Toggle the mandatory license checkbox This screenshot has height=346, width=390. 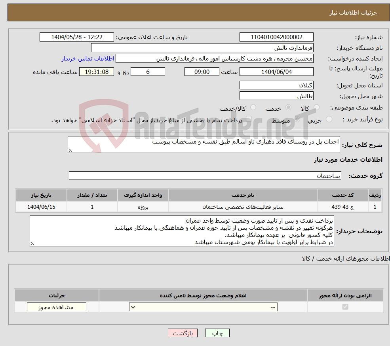click(345, 307)
